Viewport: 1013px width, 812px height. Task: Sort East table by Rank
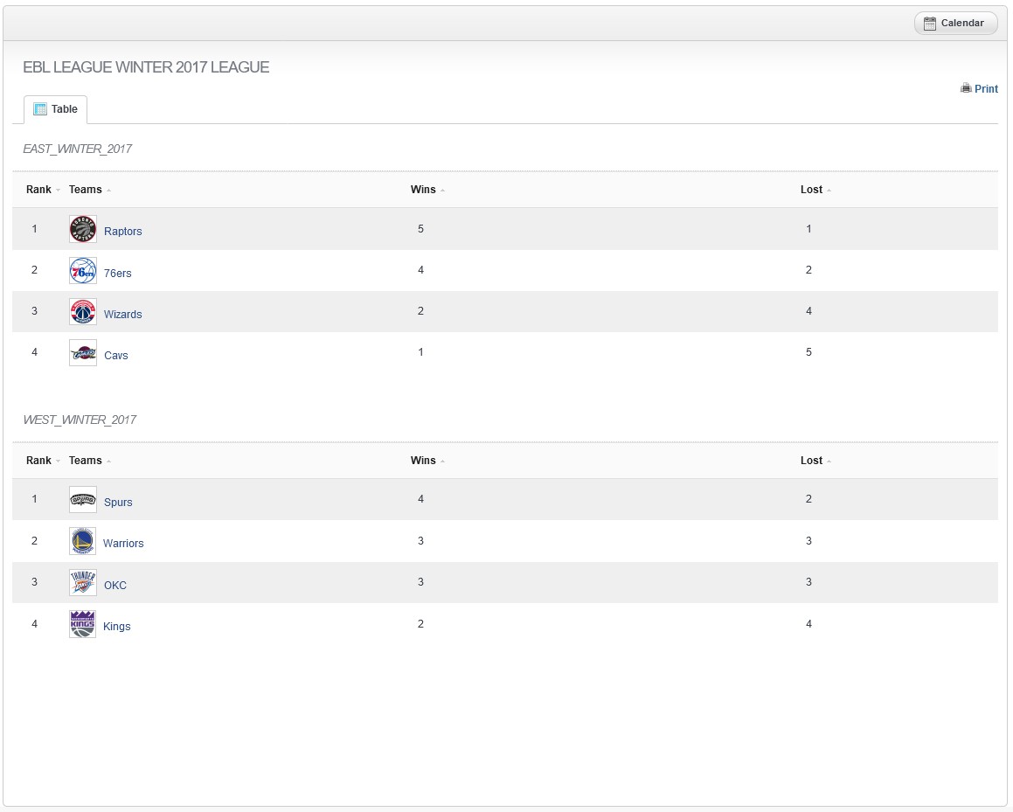[39, 190]
